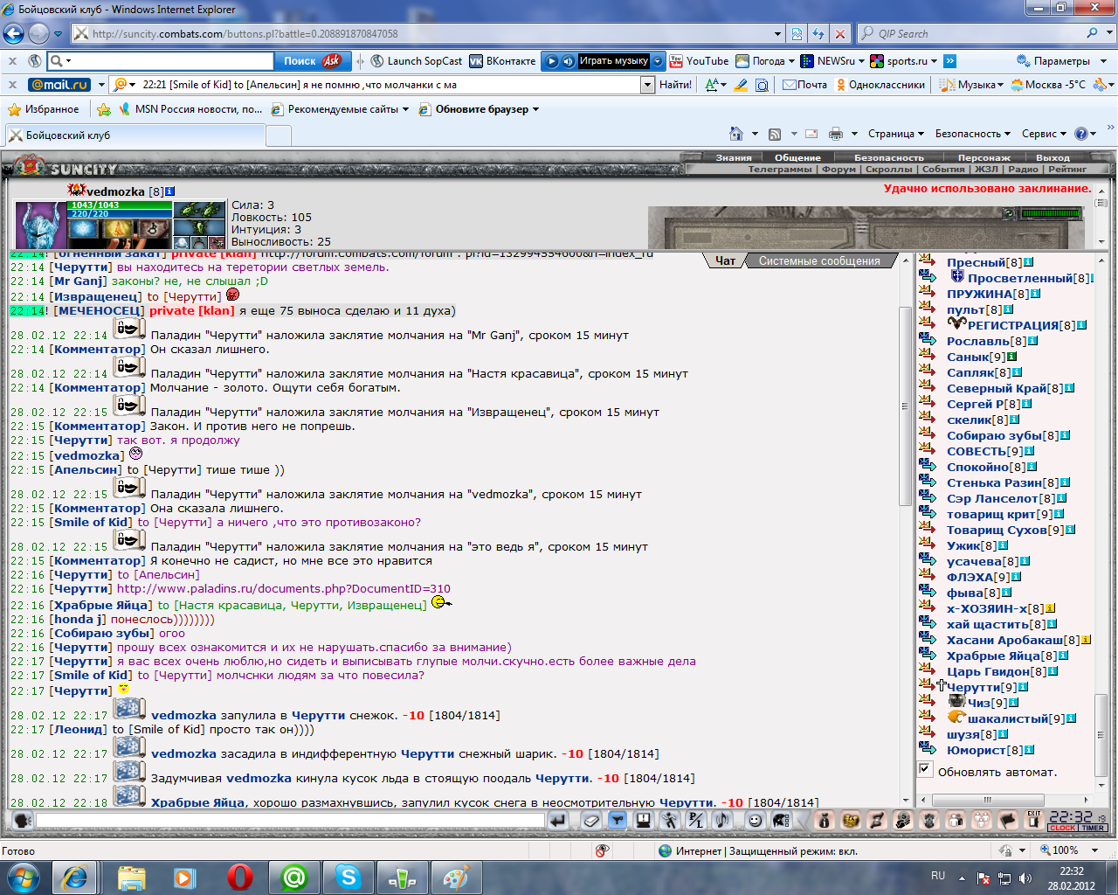Image resolution: width=1118 pixels, height=895 pixels.
Task: Open the paladins.ru documents link in chat
Action: click(x=284, y=589)
